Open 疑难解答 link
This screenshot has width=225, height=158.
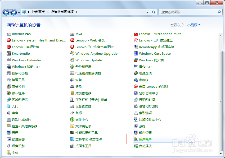point(18,140)
